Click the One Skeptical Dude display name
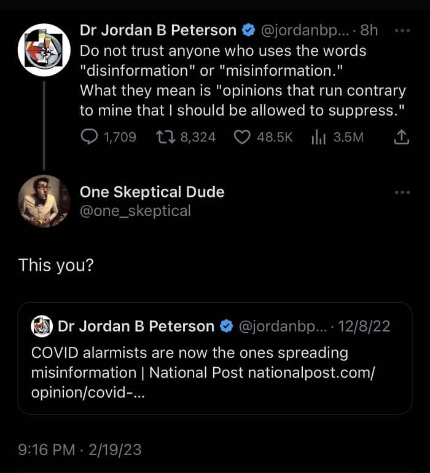 (x=152, y=192)
